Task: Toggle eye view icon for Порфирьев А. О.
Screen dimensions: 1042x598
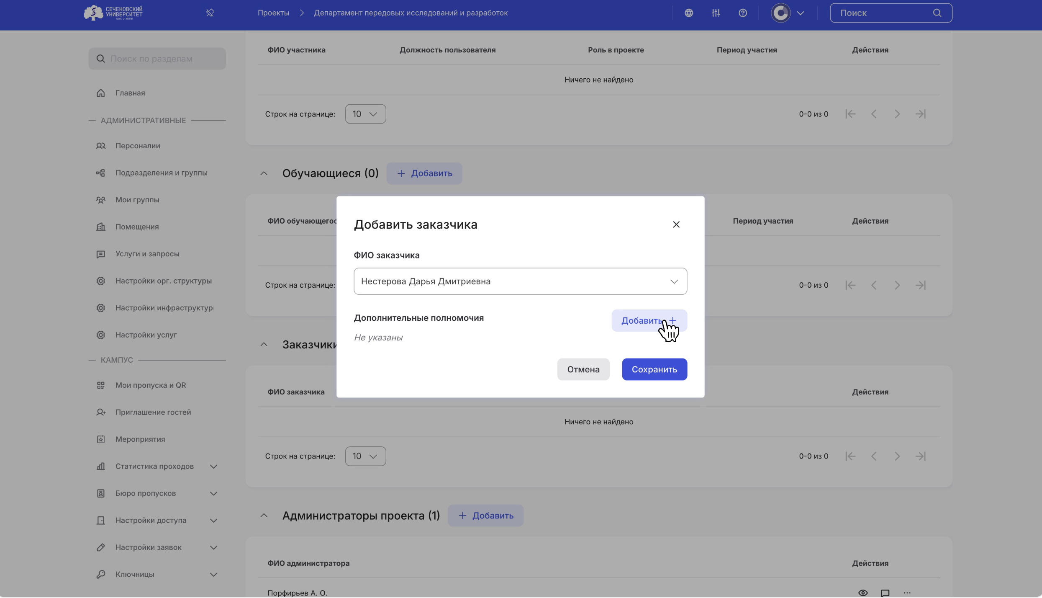Action: point(862,593)
